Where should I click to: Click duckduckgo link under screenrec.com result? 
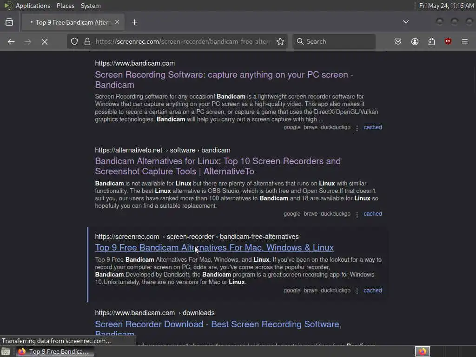[x=336, y=291]
